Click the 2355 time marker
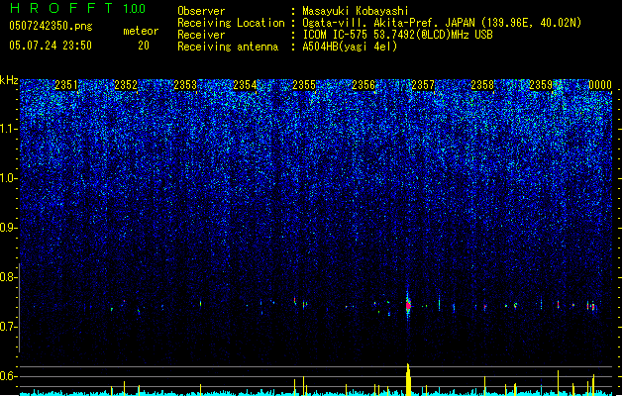Image resolution: width=623 pixels, height=396 pixels. point(304,85)
